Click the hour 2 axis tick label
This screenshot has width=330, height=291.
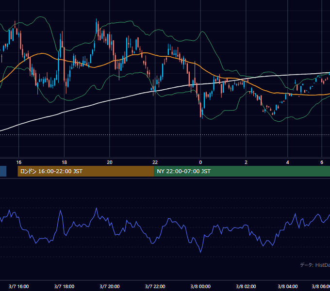246,162
